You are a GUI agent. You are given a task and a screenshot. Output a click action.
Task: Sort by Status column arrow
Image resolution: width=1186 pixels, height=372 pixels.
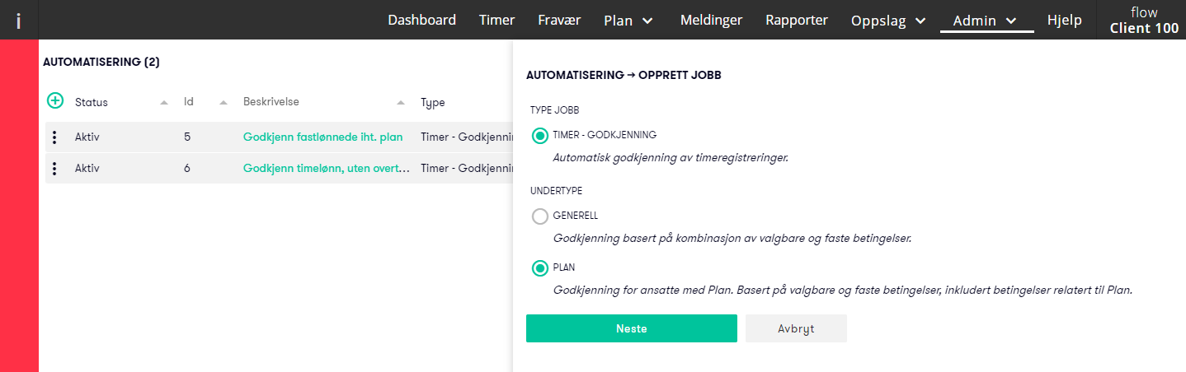(164, 103)
